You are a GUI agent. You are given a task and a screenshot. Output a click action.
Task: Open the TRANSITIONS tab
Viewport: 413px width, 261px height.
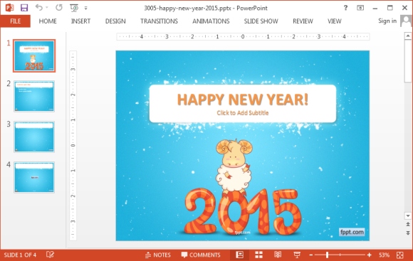tap(159, 21)
